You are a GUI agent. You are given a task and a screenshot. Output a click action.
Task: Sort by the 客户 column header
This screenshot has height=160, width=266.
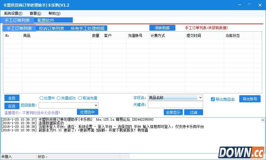click(x=114, y=36)
